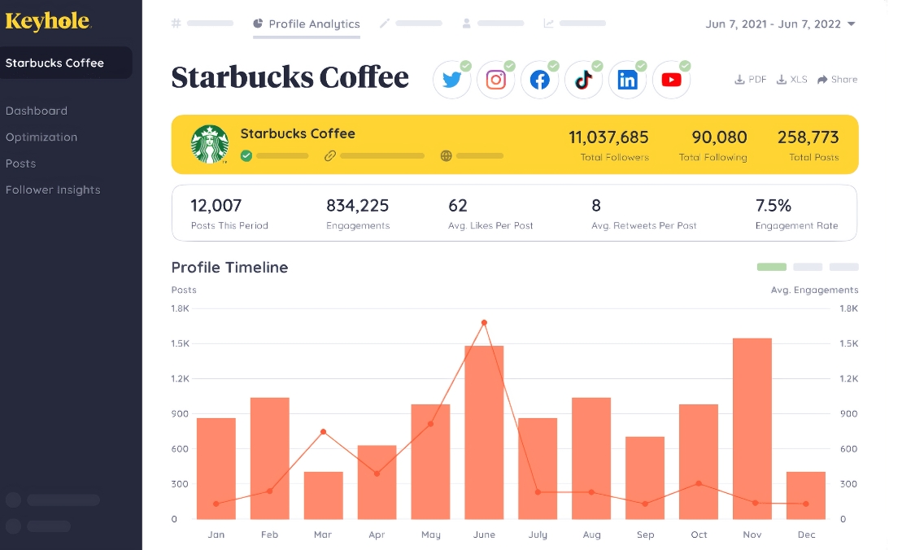Click the Mar bar in the chart
This screenshot has width=924, height=550.
[x=324, y=495]
